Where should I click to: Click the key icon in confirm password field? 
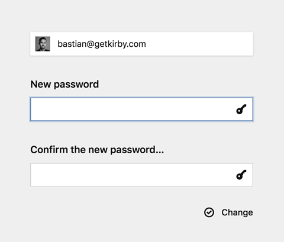241,175
